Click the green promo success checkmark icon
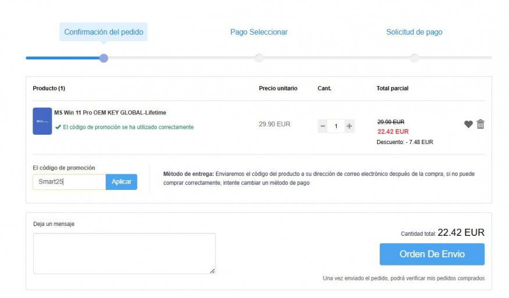 pos(58,127)
